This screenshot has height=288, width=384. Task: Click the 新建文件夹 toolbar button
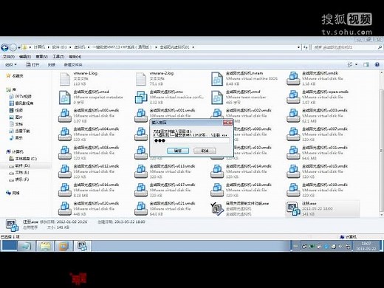pyautogui.click(x=73, y=64)
